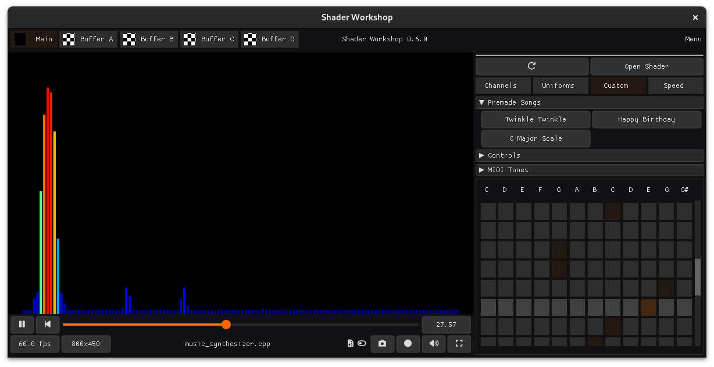Image resolution: width=714 pixels, height=367 pixels.
Task: Toggle the top-row cell under F
Action: [541, 211]
